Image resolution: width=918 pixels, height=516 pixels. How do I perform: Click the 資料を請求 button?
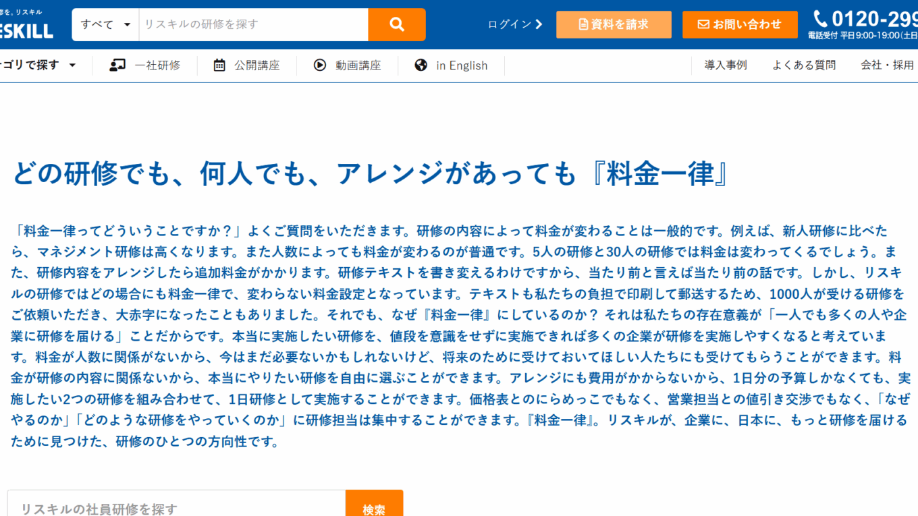click(x=614, y=24)
